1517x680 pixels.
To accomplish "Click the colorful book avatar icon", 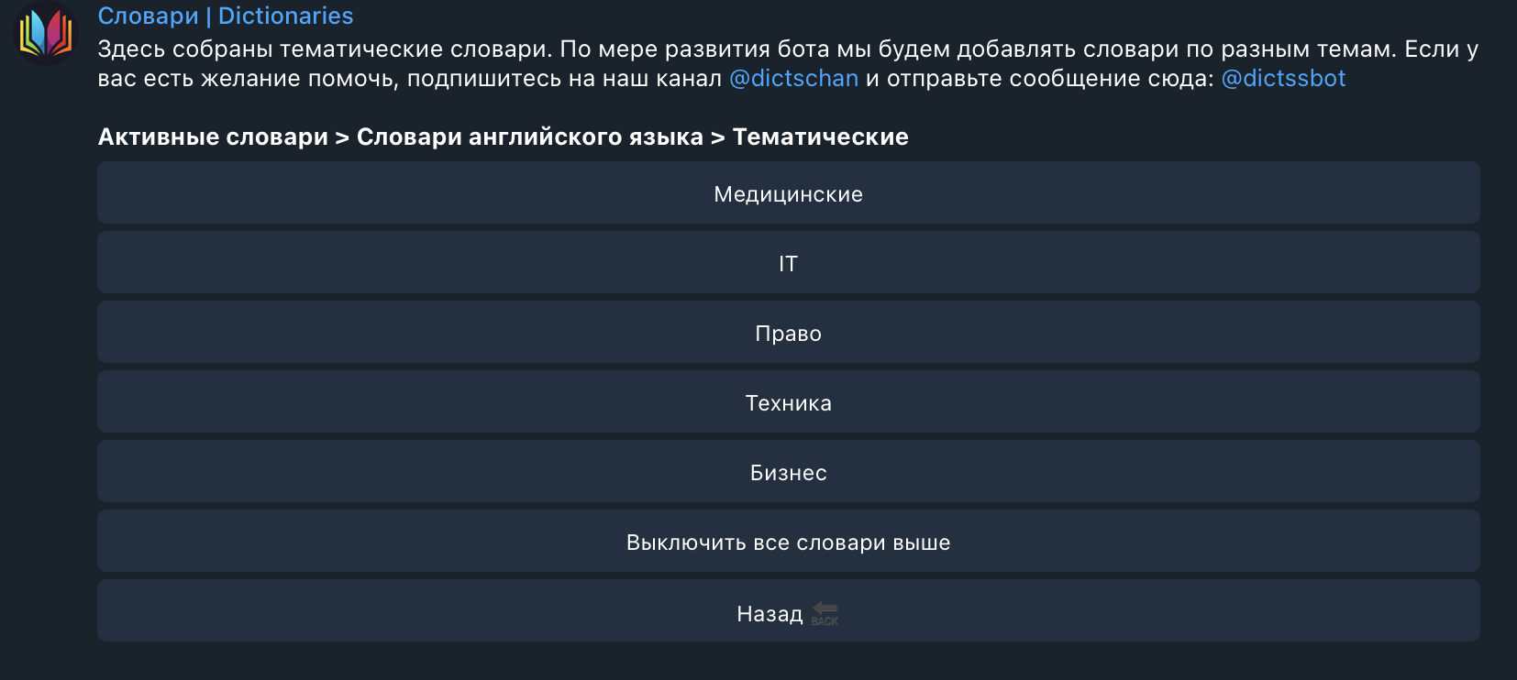I will tap(46, 33).
